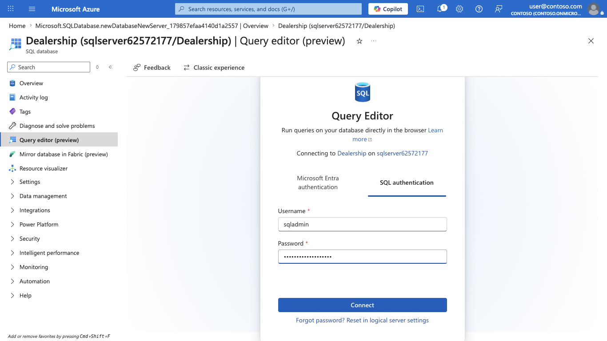Viewport: 607px width, 341px height.
Task: Click the Dealership SQL database header icon
Action: tap(16, 44)
